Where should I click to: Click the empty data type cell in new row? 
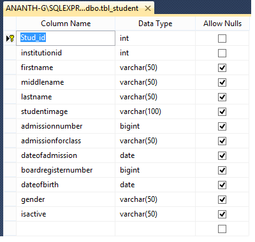[155, 229]
